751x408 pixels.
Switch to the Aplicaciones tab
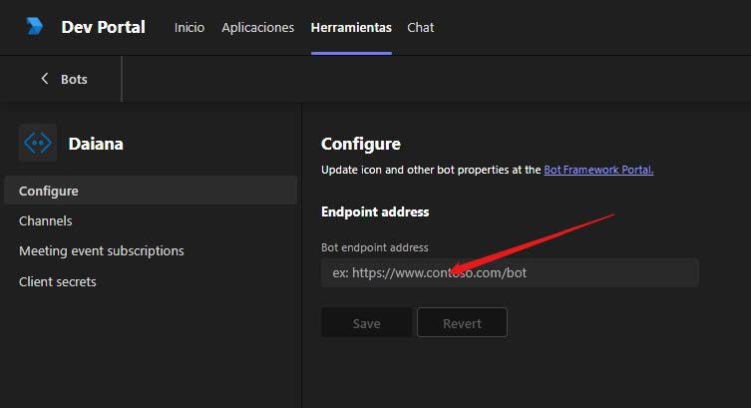pos(257,27)
